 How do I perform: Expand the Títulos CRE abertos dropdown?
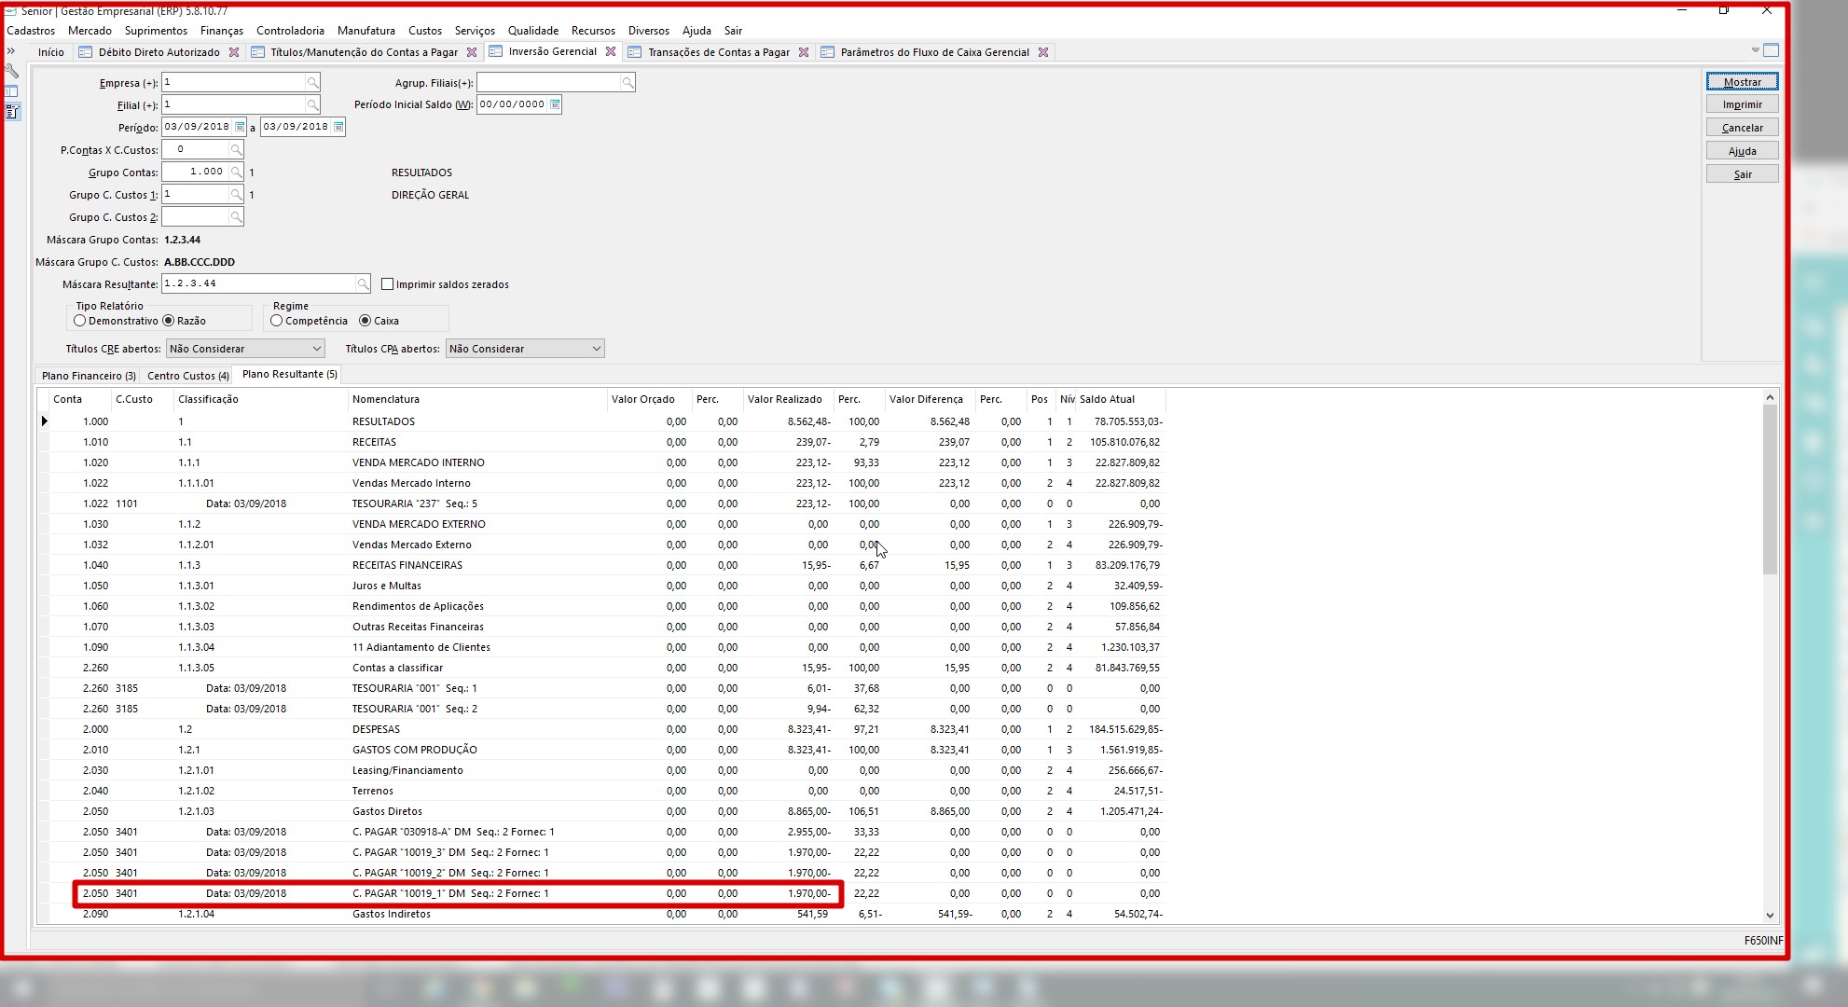click(317, 349)
